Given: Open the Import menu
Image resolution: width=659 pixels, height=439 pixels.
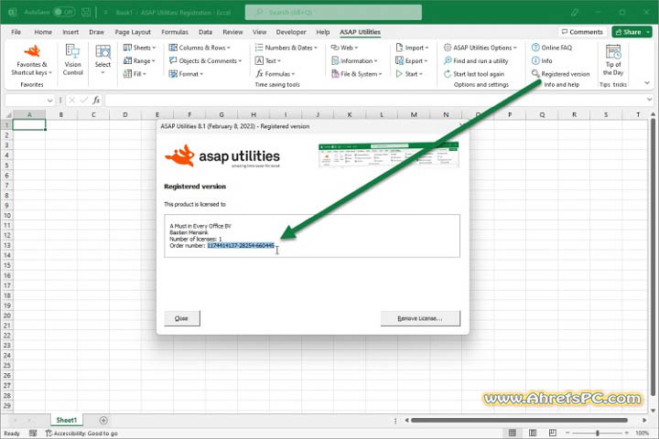Looking at the screenshot, I should pos(412,48).
